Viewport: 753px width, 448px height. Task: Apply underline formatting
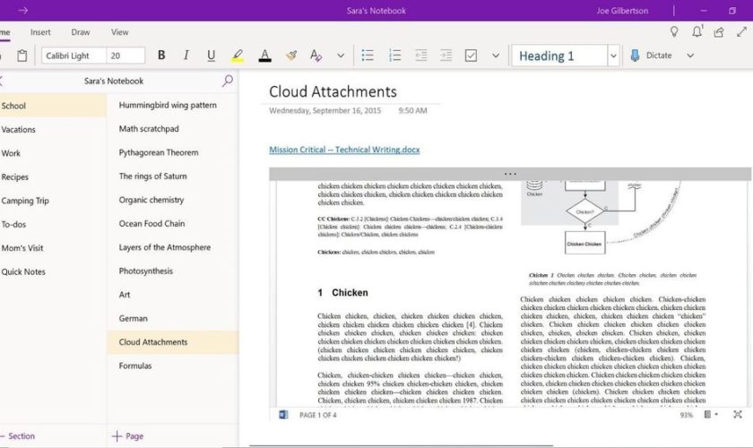212,56
